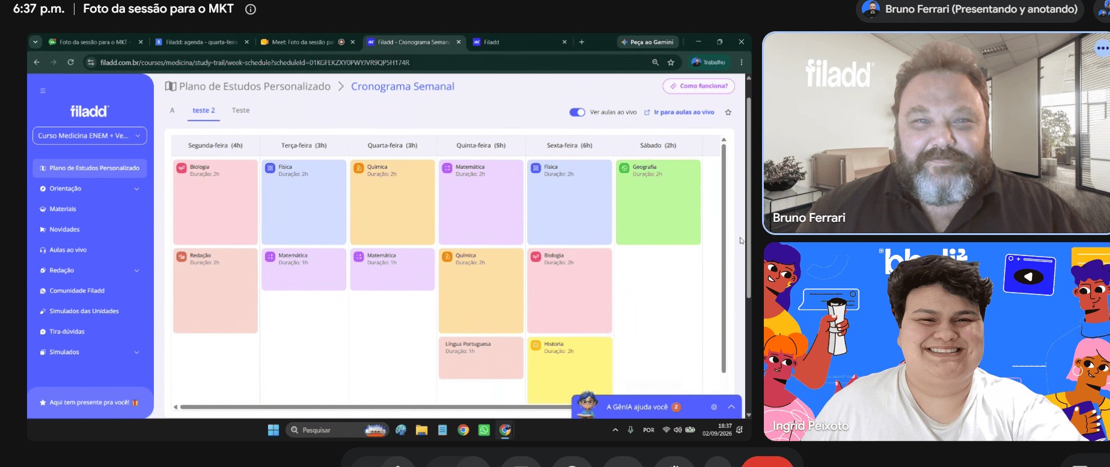The height and width of the screenshot is (467, 1110).
Task: Bookmark this page with the address bar star
Action: [671, 62]
